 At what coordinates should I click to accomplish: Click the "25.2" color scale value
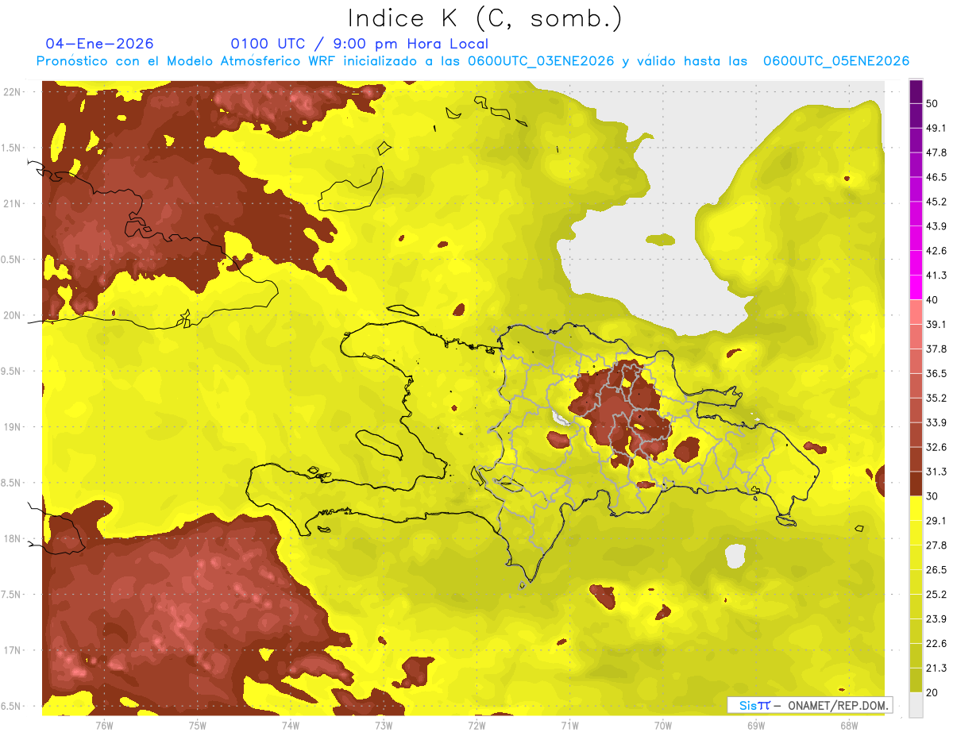pos(936,594)
